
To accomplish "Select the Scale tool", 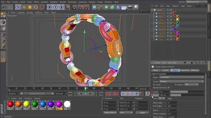I will 30,7.
